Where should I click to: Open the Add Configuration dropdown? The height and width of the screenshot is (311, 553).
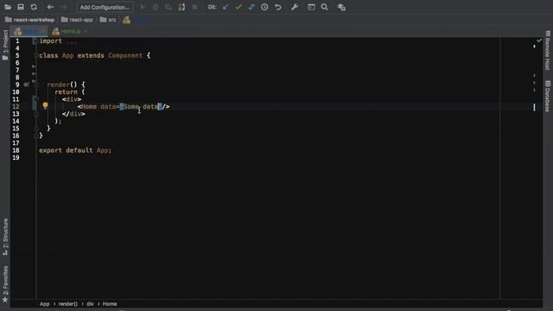(x=105, y=7)
